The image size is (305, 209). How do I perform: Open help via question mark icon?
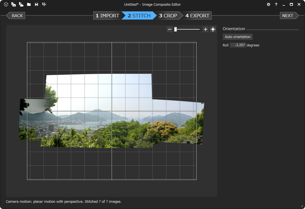[x=276, y=4]
